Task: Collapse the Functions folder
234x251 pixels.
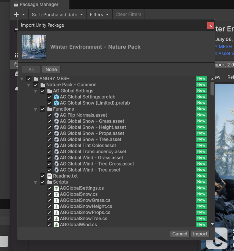Action: pyautogui.click(x=36, y=109)
